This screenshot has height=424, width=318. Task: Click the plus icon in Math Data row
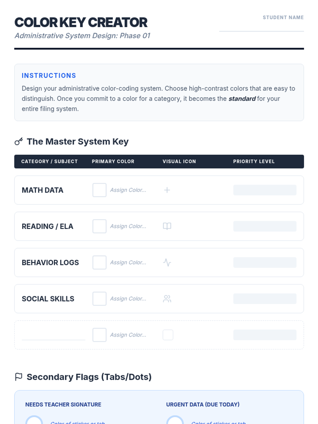click(x=167, y=190)
